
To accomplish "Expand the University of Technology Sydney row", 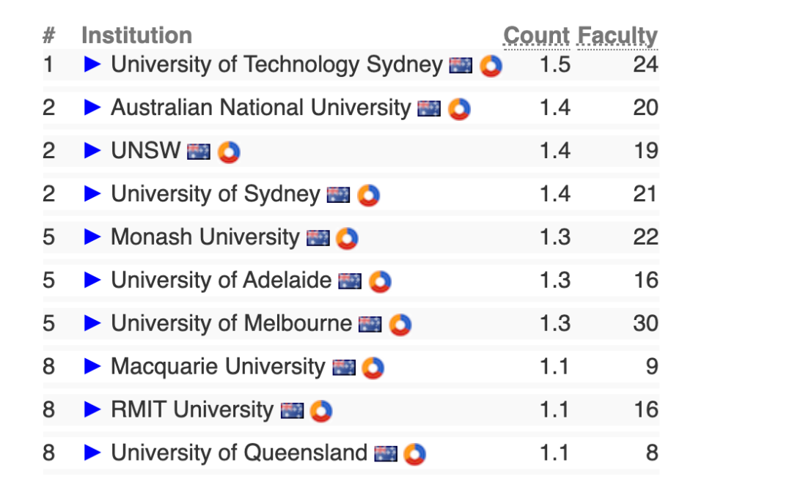I will click(92, 64).
